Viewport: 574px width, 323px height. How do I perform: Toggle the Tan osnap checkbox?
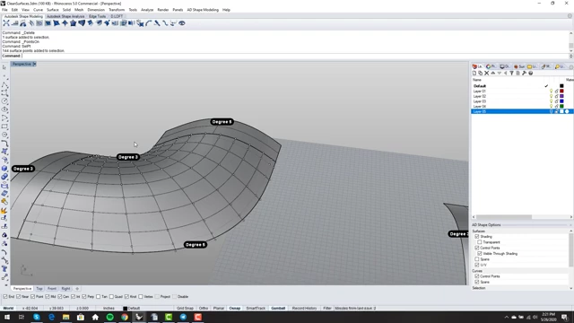click(98, 297)
